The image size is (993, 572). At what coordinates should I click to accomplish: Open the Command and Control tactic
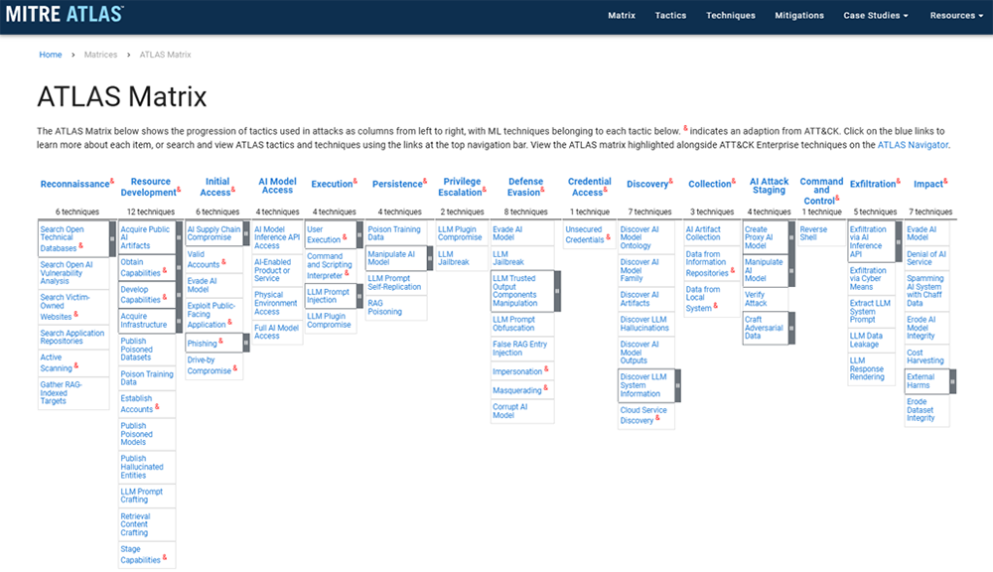(821, 191)
